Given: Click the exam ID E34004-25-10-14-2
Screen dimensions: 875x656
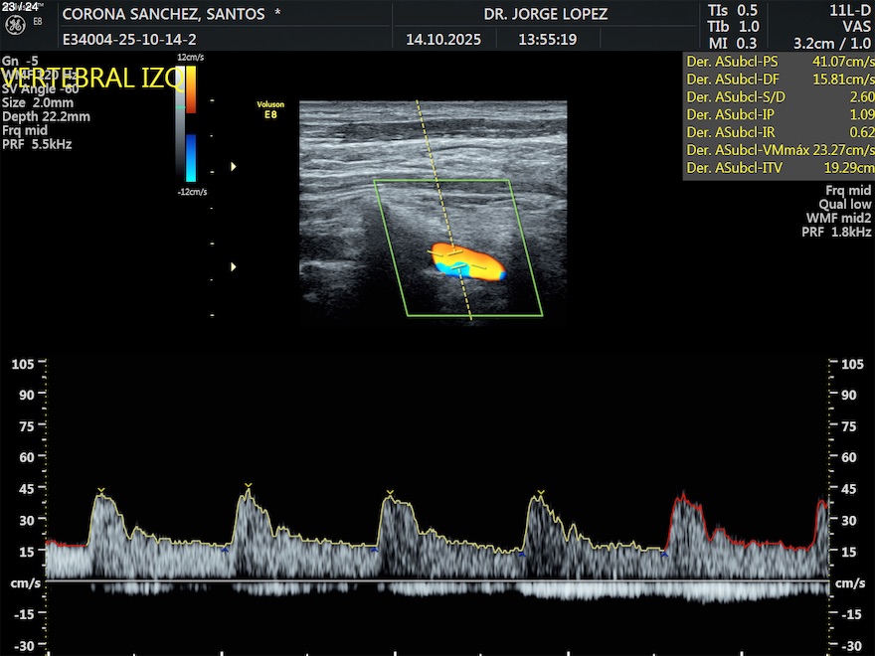Looking at the screenshot, I should coord(129,41).
